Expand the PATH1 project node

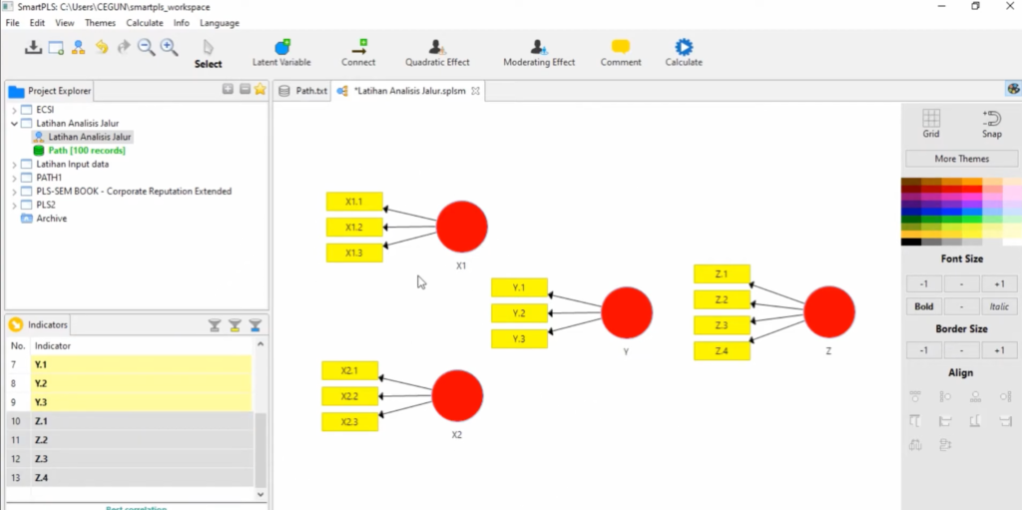(14, 178)
